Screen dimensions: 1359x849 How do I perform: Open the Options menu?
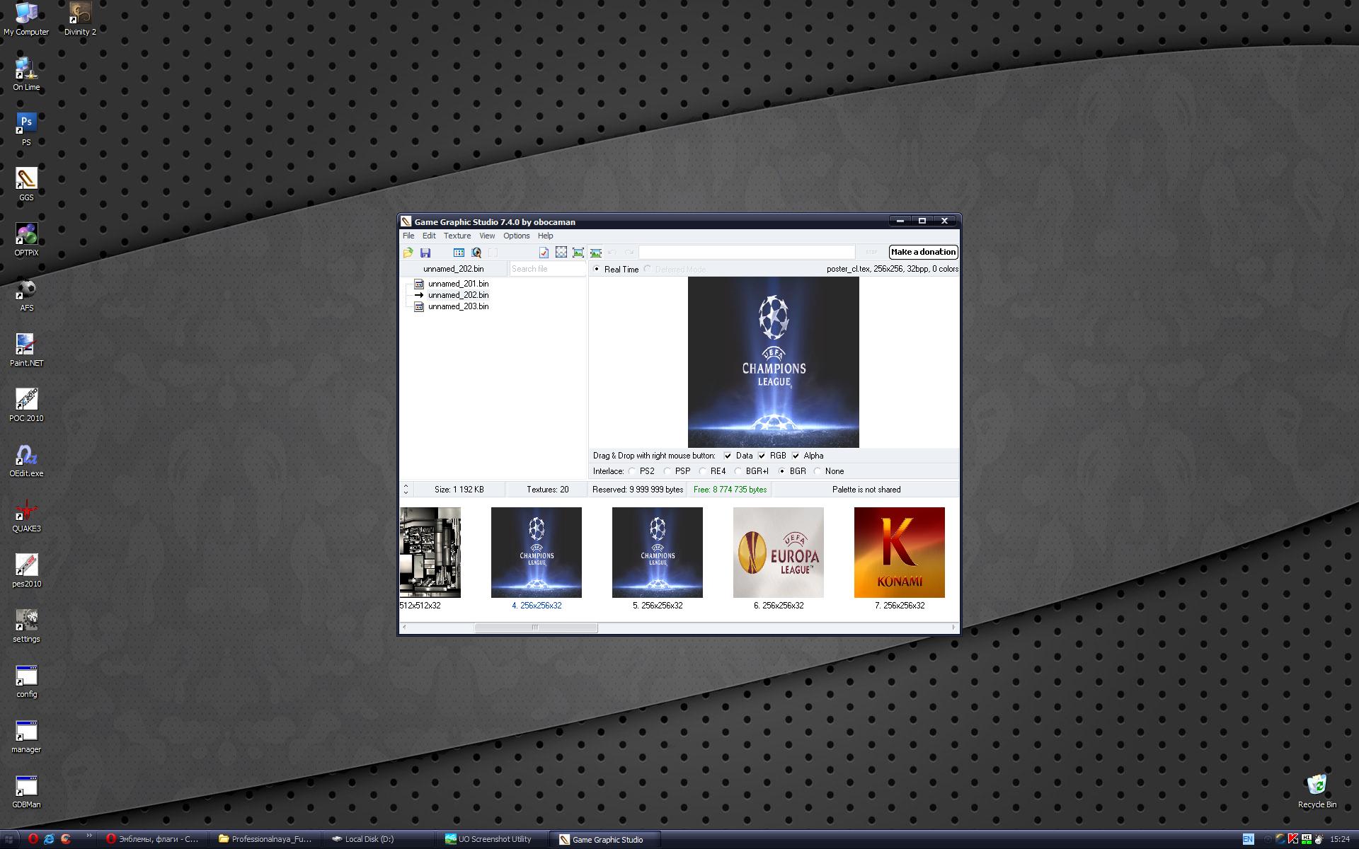(516, 236)
